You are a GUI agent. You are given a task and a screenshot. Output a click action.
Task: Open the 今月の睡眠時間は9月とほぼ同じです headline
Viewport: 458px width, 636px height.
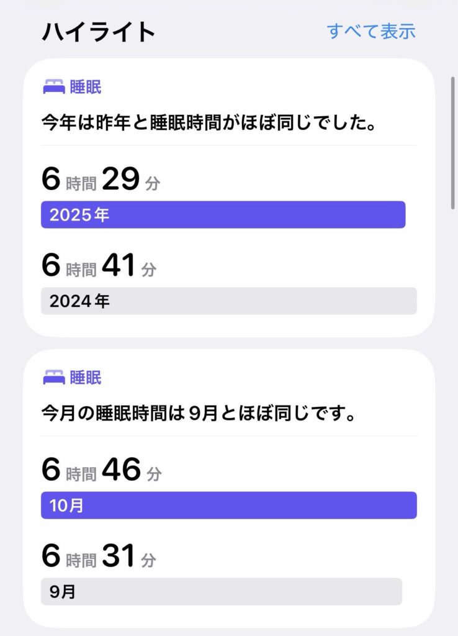199,412
